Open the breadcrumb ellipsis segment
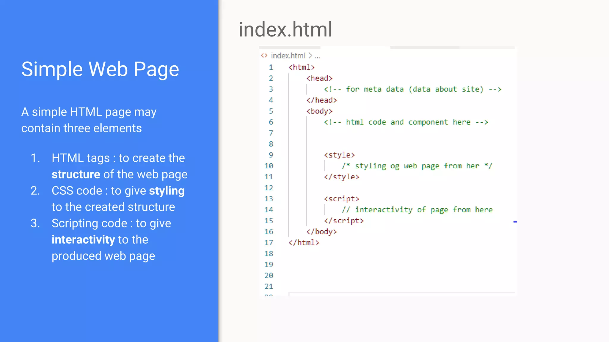The height and width of the screenshot is (342, 609). pyautogui.click(x=317, y=56)
